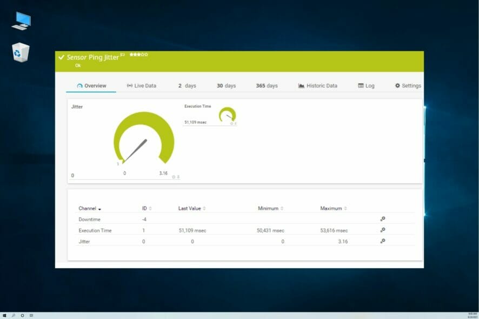Click the Live Data signal icon

(130, 85)
